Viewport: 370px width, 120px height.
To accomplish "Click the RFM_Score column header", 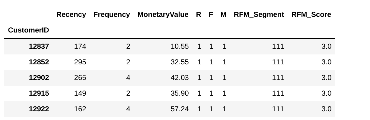I will coord(311,14).
